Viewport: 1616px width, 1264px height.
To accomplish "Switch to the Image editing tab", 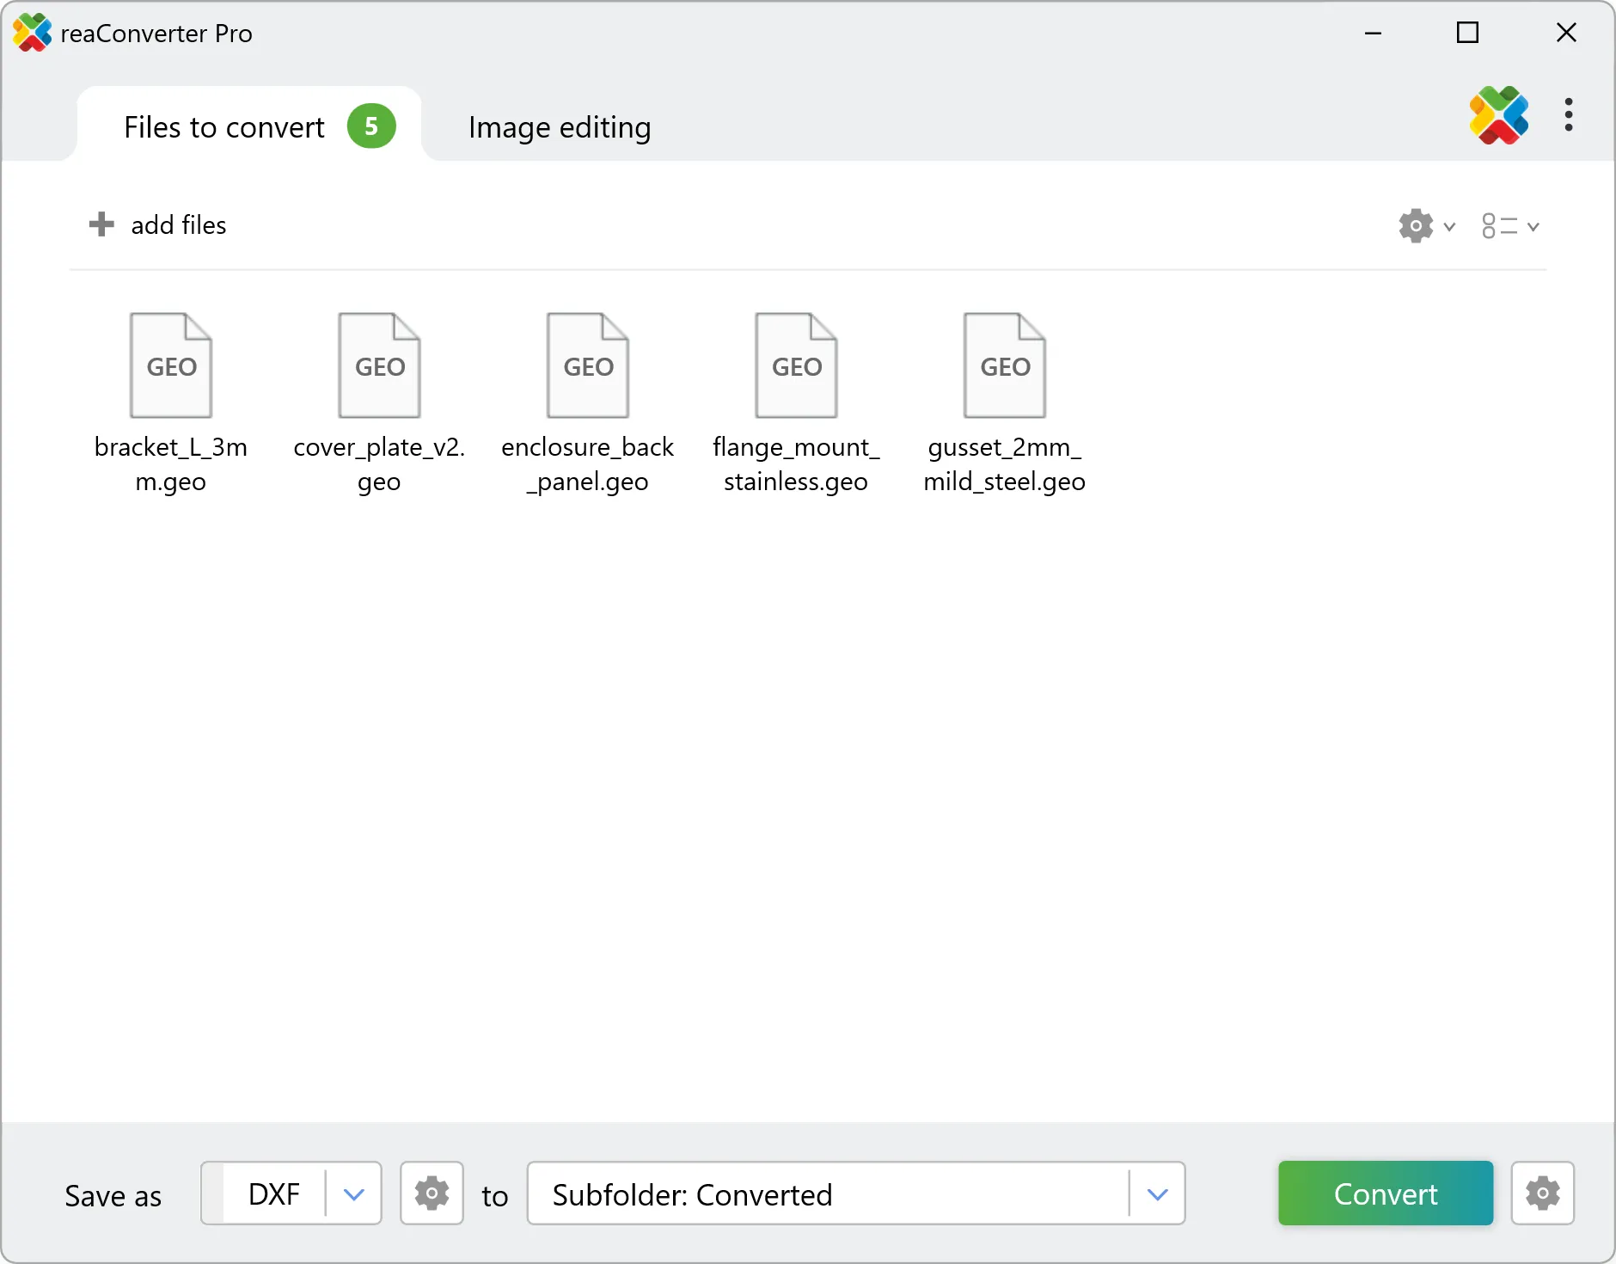I will tap(559, 126).
